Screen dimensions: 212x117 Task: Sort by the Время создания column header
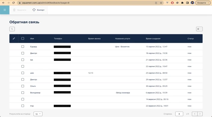[x=153, y=39]
